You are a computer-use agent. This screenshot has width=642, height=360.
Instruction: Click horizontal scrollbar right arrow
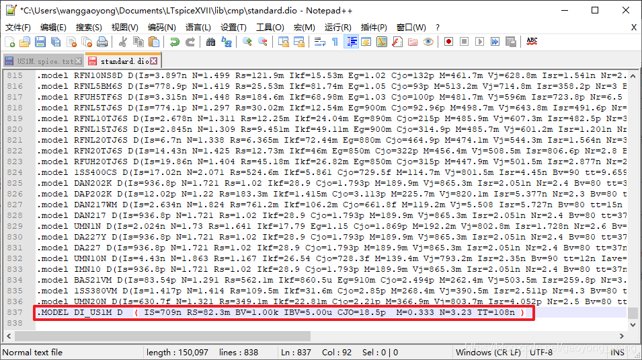(622, 336)
